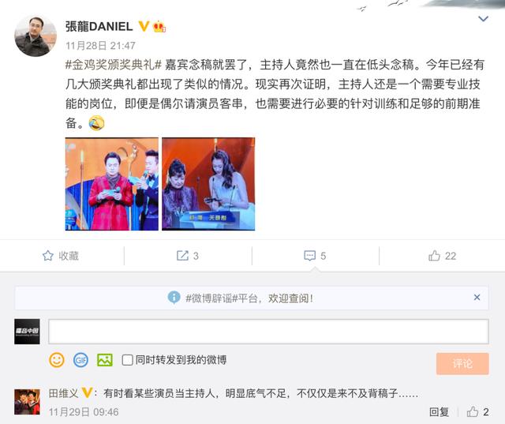This screenshot has height=424, width=505.
Task: Click 回复 on 田维义's comment
Action: click(x=439, y=411)
